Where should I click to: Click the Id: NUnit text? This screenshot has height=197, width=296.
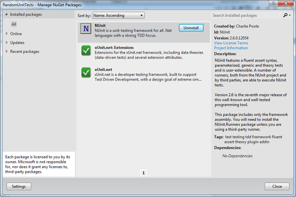(222, 32)
